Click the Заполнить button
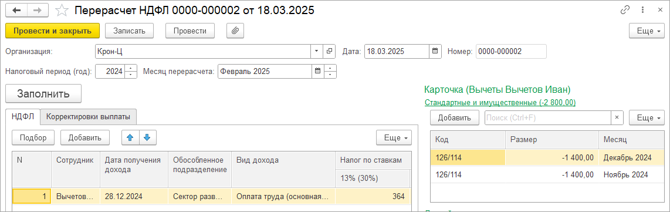The width and height of the screenshot is (670, 212). pos(43,94)
